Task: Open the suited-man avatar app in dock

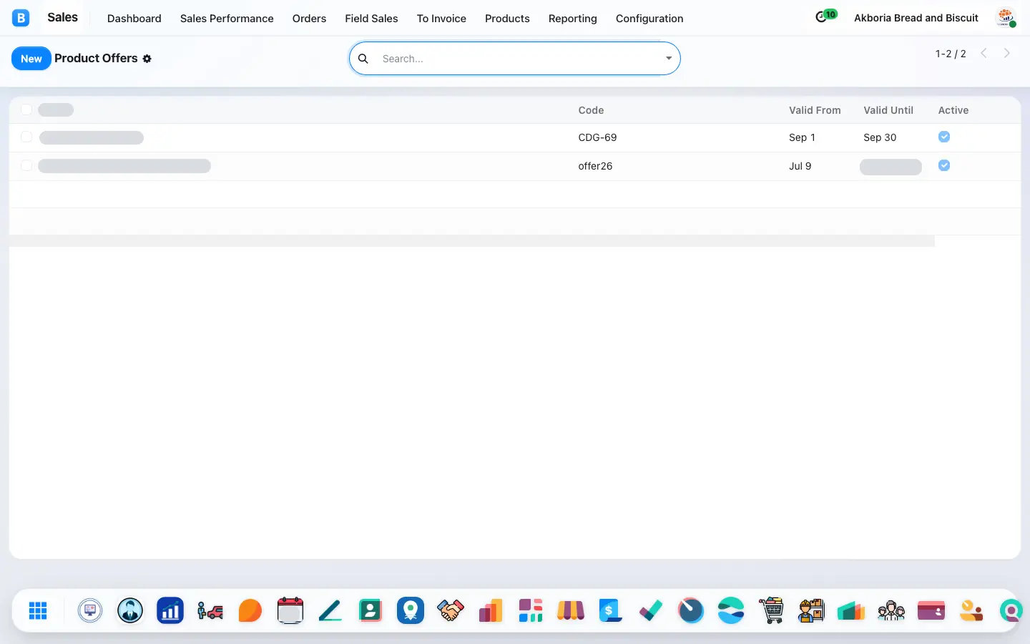Action: 130,610
